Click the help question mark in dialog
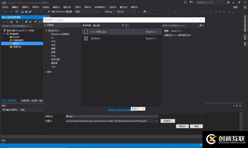This screenshot has height=148, width=248. pos(193,20)
